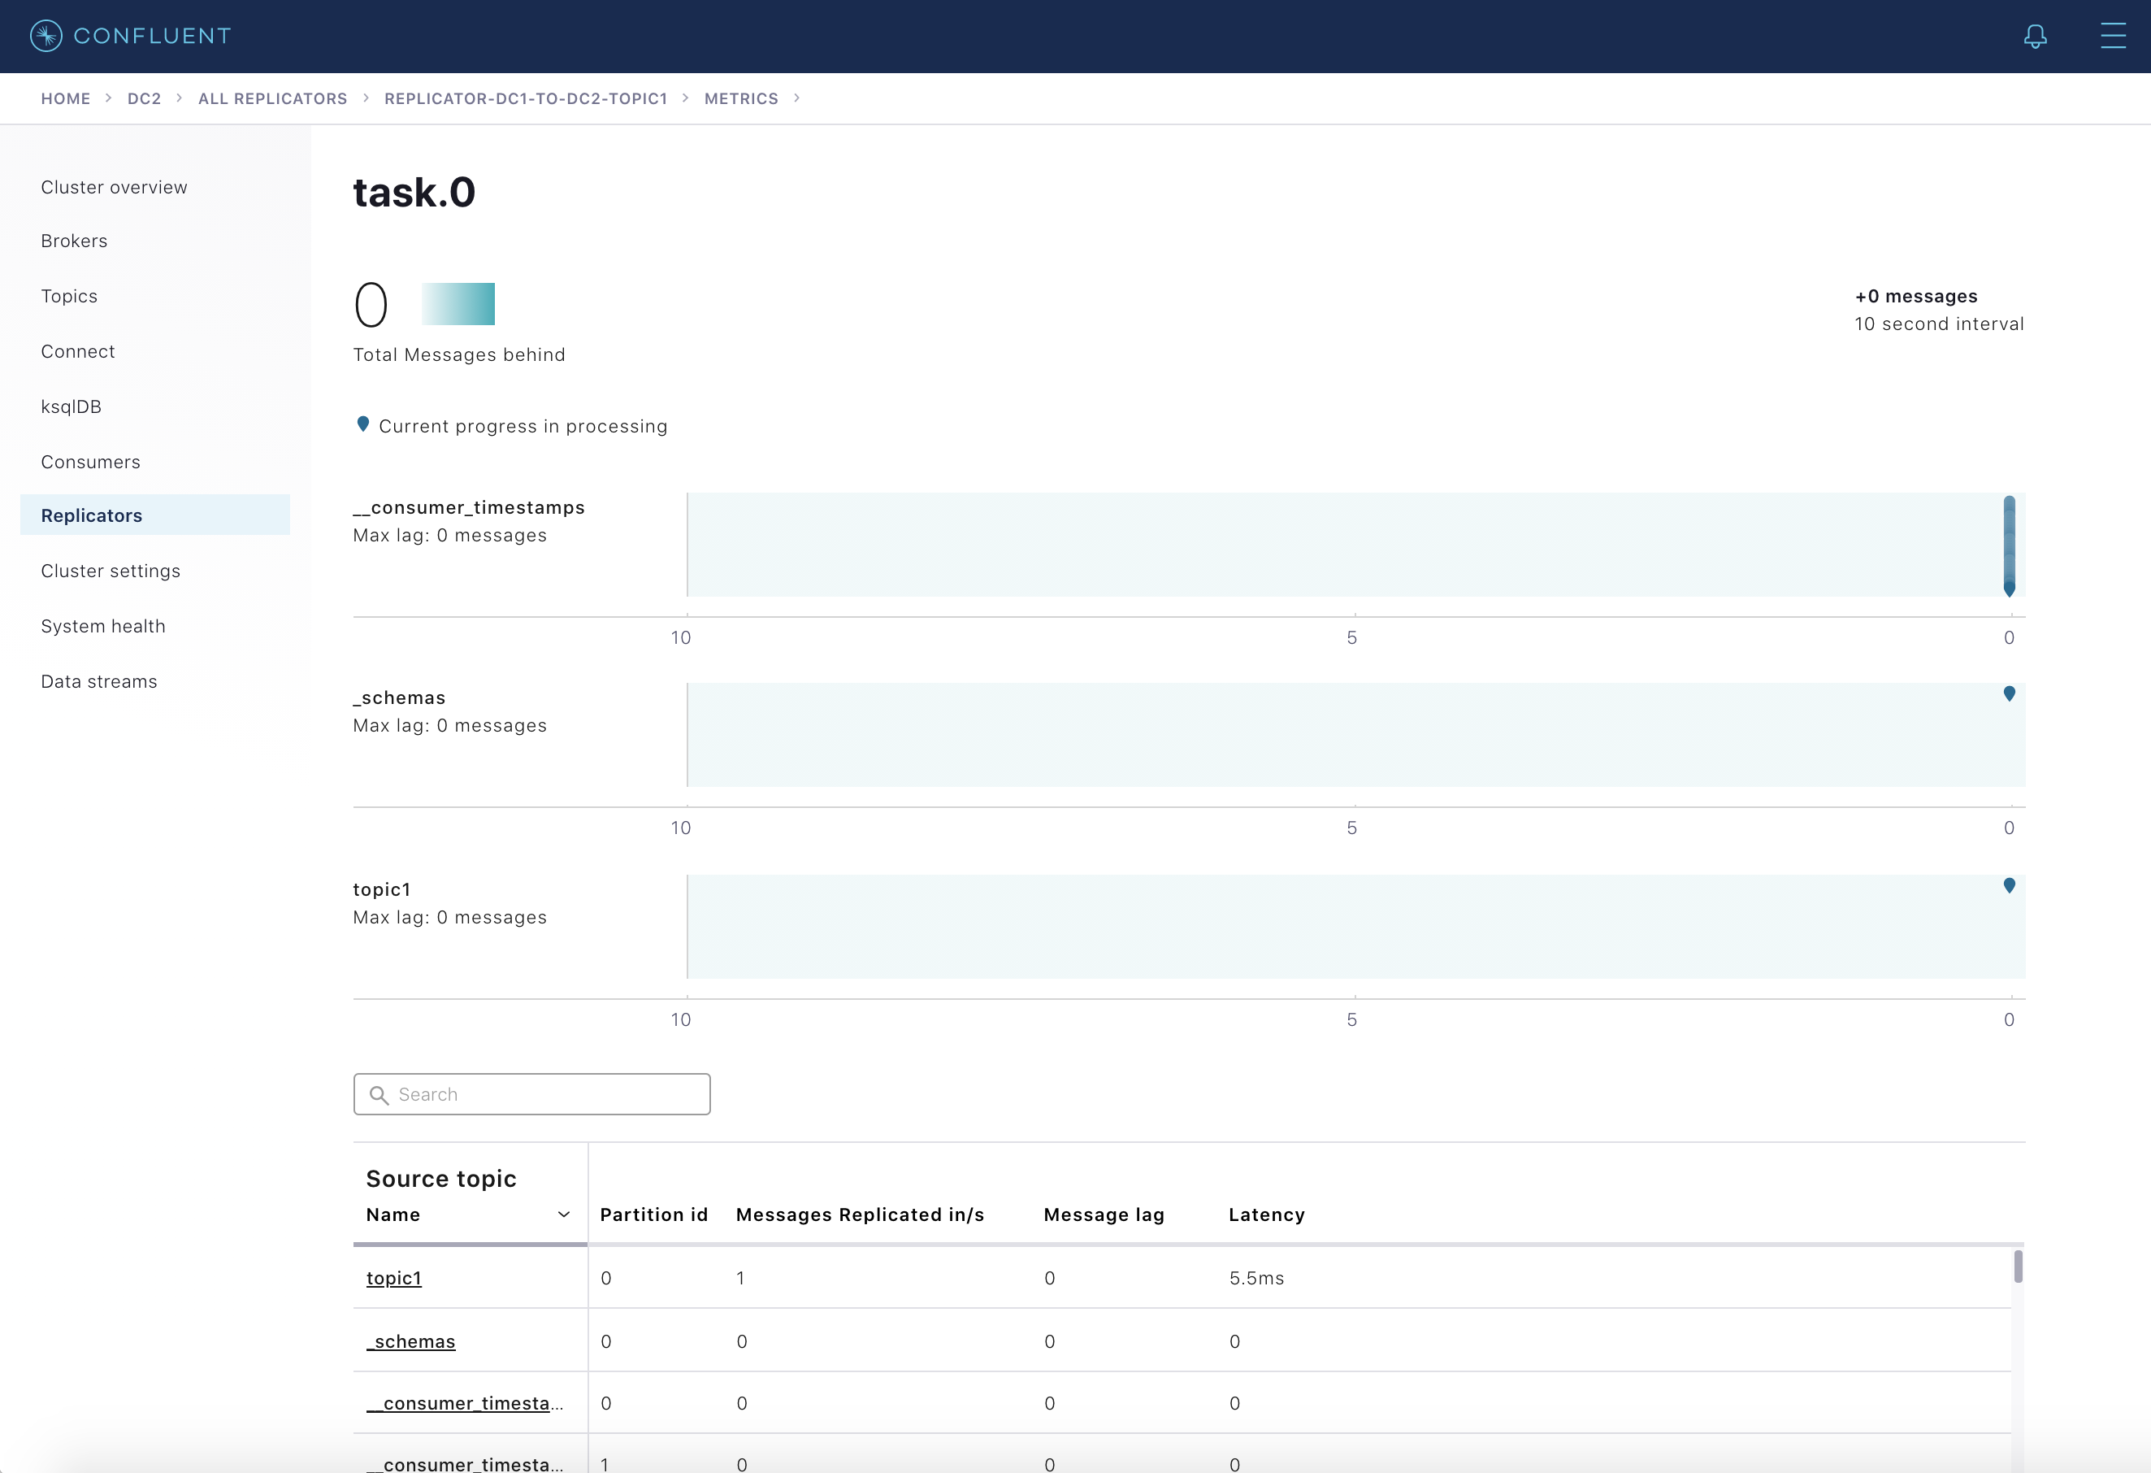Image resolution: width=2151 pixels, height=1473 pixels.
Task: Click the search magnifier icon
Action: pos(379,1095)
